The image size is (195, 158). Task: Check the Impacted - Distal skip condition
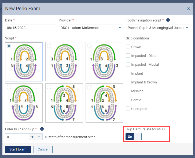[x=128, y=56]
